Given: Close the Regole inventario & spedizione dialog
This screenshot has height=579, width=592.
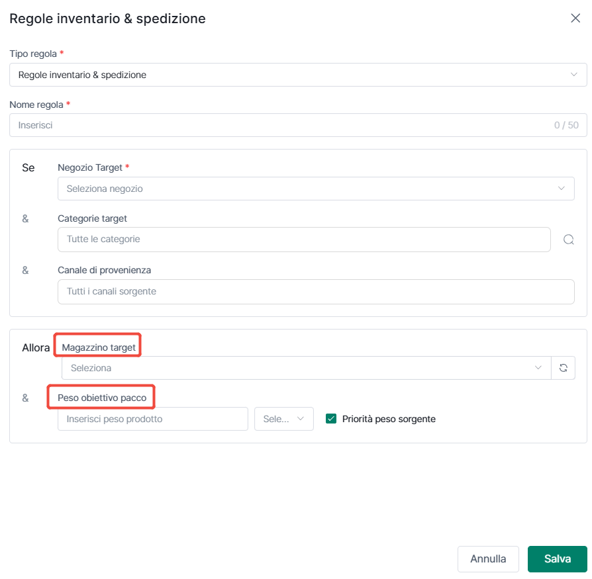Looking at the screenshot, I should [575, 18].
